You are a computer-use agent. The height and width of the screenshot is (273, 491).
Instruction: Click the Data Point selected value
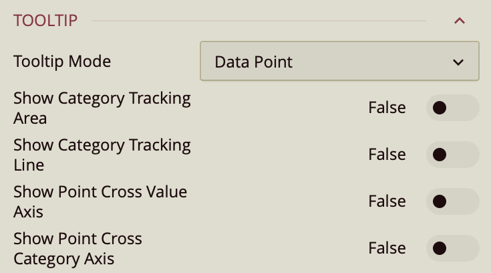coord(254,62)
